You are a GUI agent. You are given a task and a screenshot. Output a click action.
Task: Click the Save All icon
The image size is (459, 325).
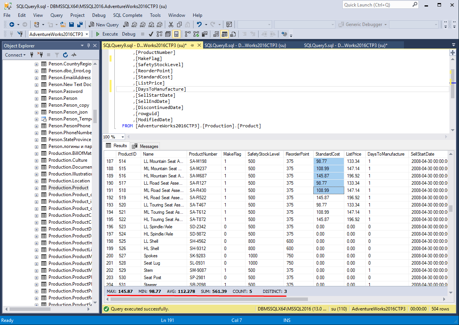point(80,24)
